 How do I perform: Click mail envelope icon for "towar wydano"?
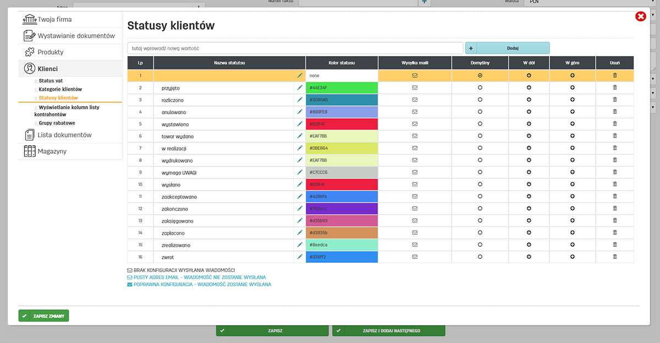pos(415,136)
